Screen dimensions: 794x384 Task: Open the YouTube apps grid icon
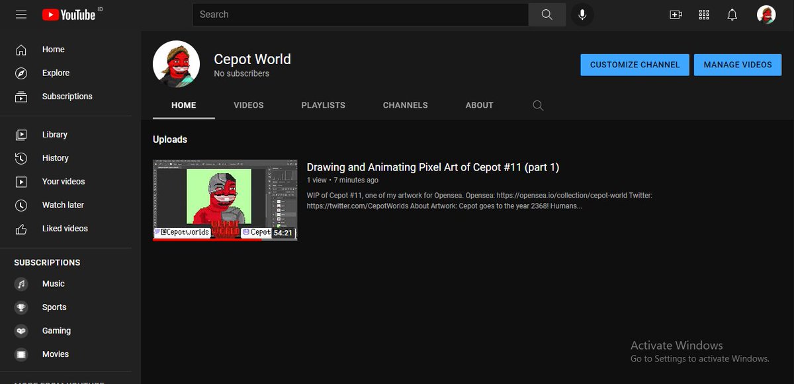pyautogui.click(x=704, y=14)
